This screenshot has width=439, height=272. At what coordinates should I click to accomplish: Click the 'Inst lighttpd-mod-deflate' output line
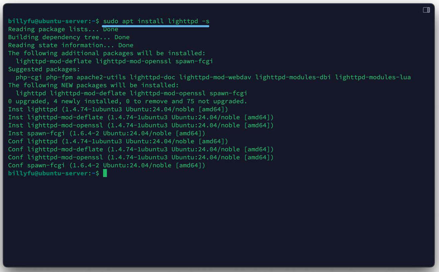[140, 117]
